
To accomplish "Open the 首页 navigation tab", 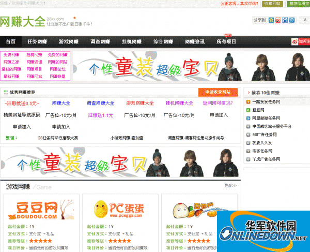I will point(11,41).
